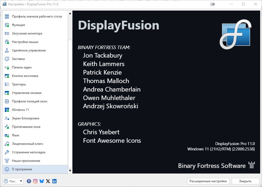Open Устранение неполадок section
This screenshot has height=187, width=262.
click(35, 152)
